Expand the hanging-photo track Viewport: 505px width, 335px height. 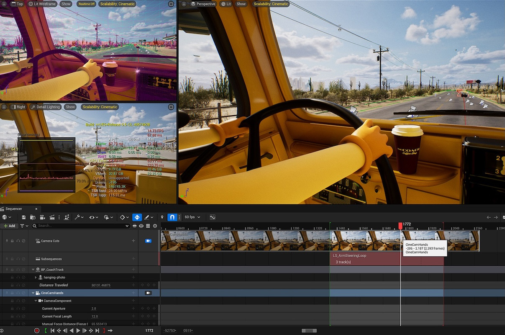click(x=36, y=277)
